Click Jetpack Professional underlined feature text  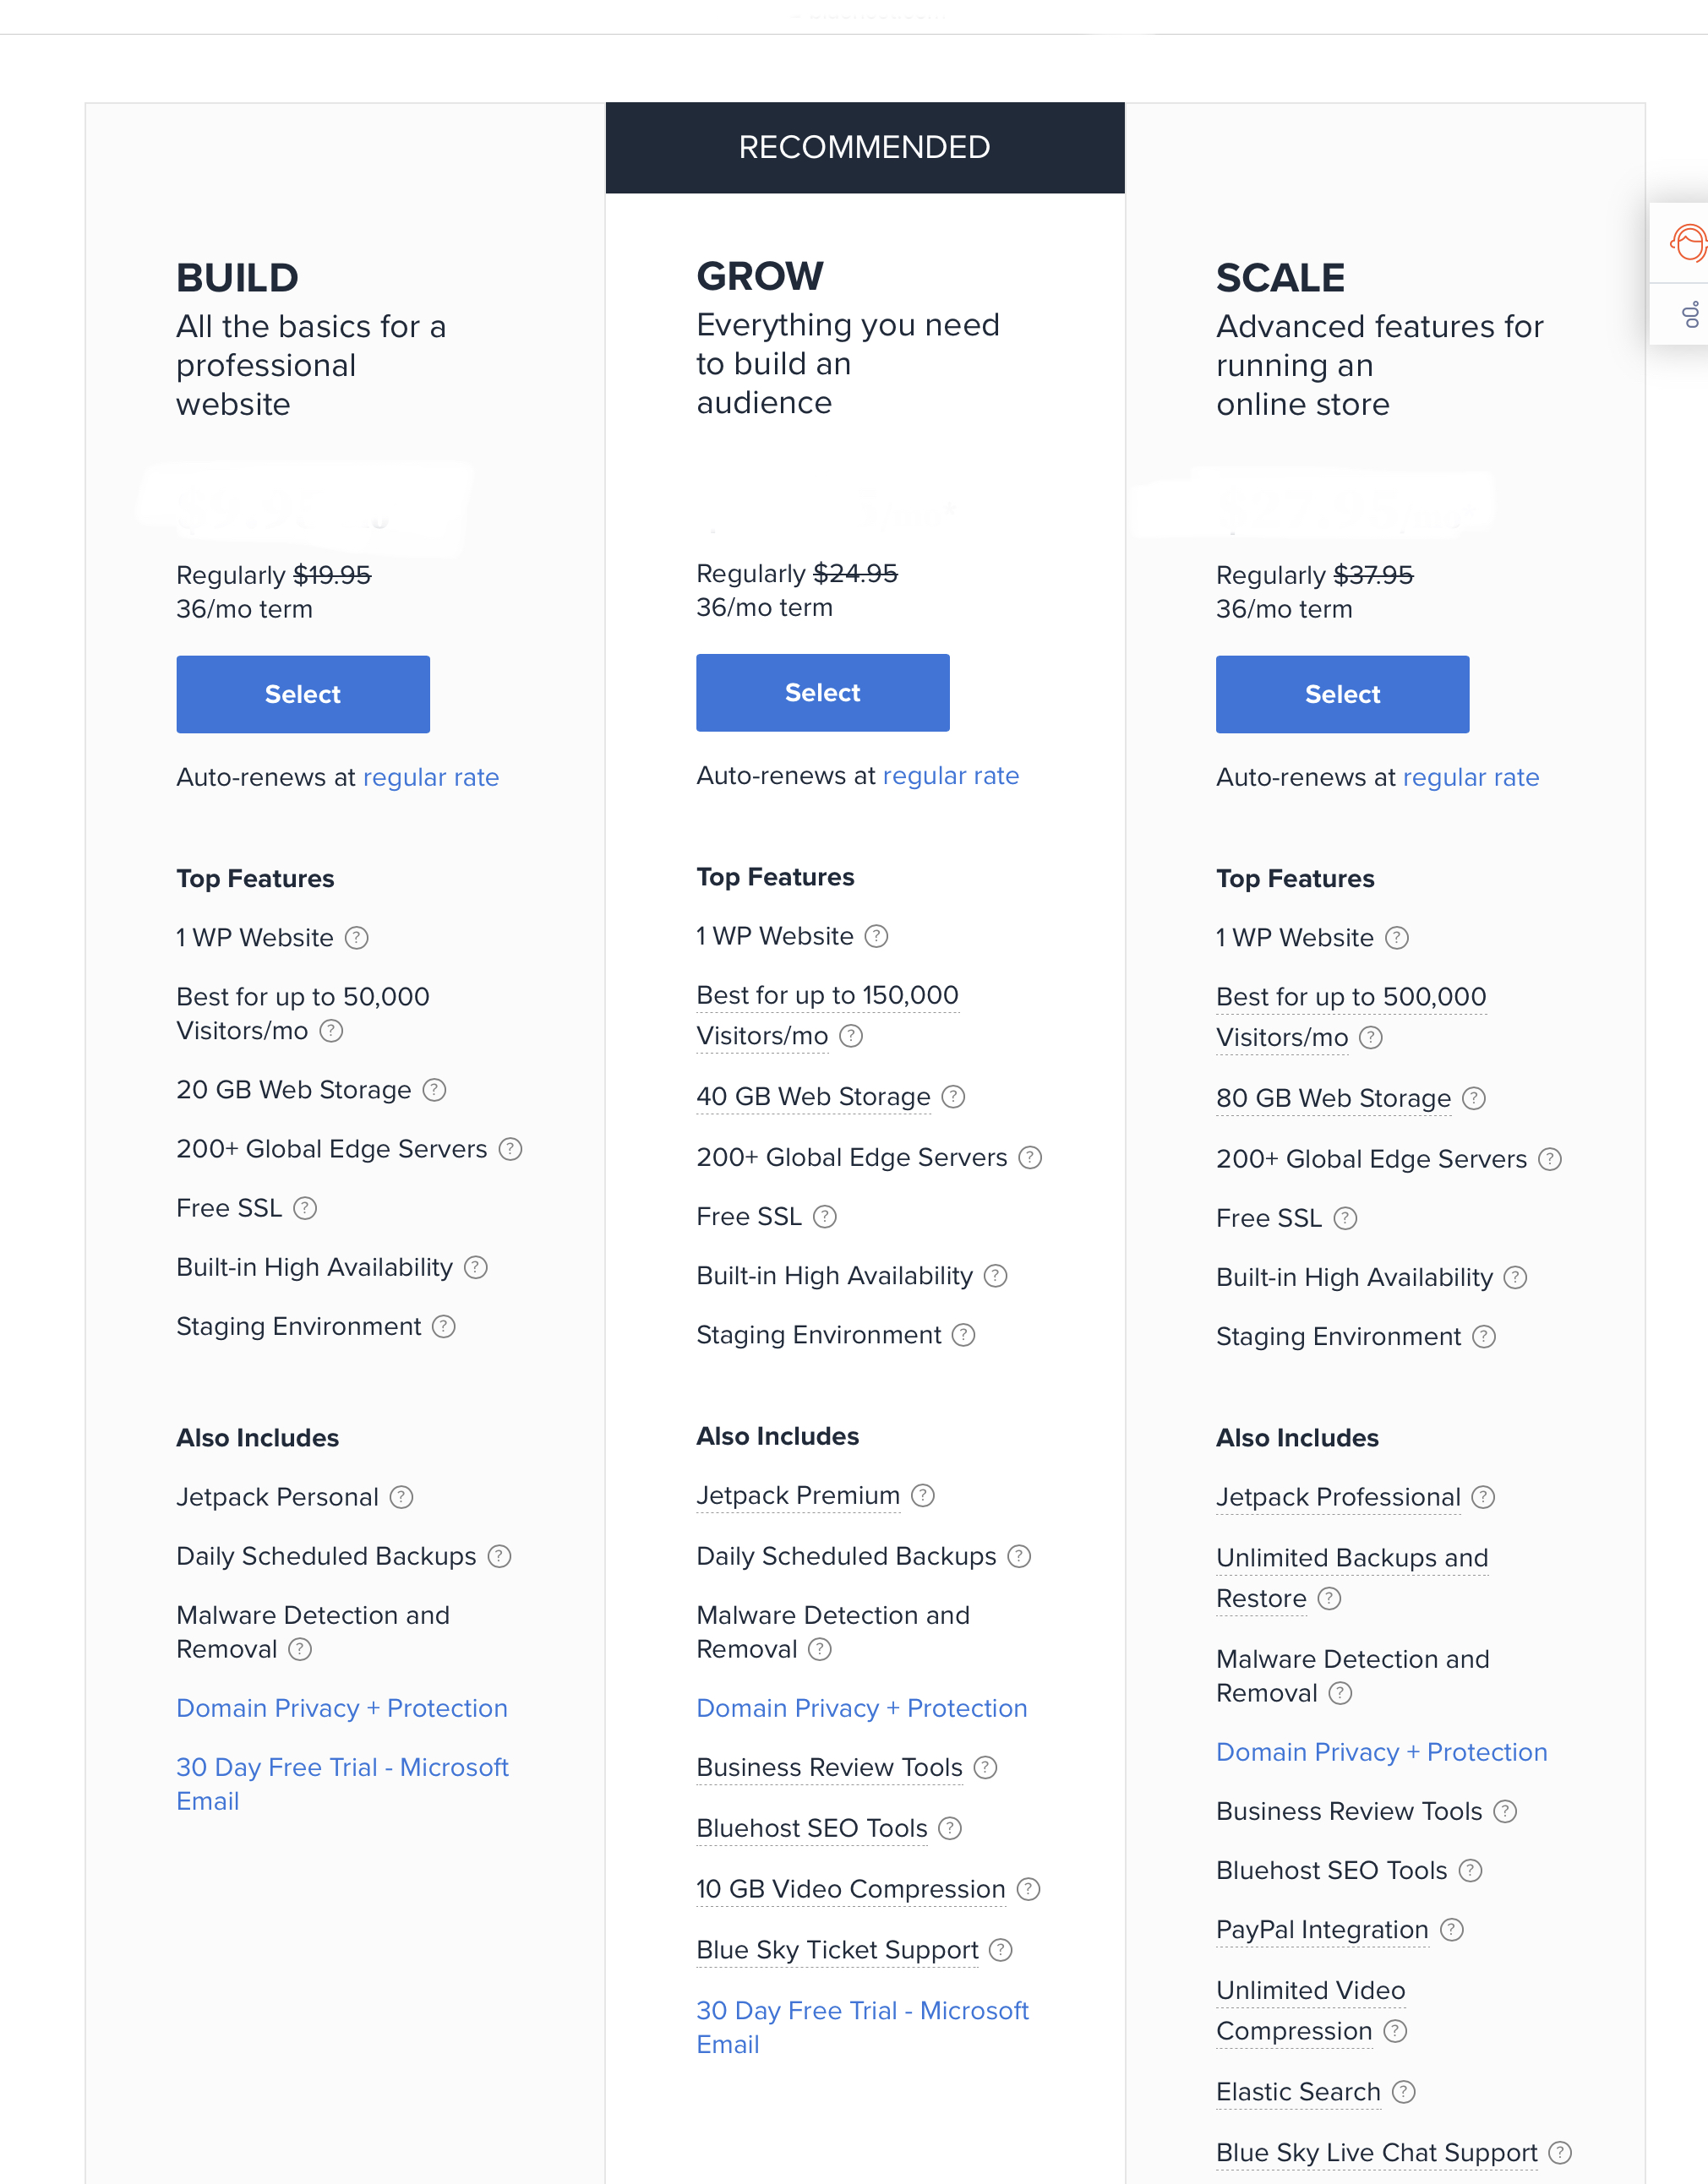point(1339,1497)
